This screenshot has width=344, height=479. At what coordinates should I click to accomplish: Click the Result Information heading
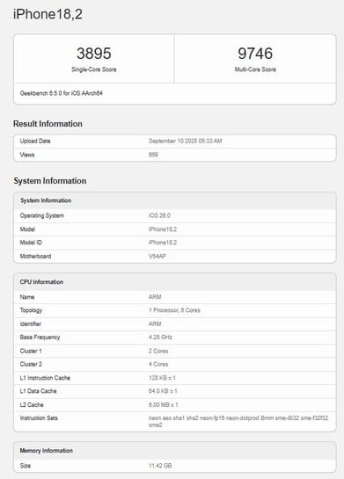point(48,124)
